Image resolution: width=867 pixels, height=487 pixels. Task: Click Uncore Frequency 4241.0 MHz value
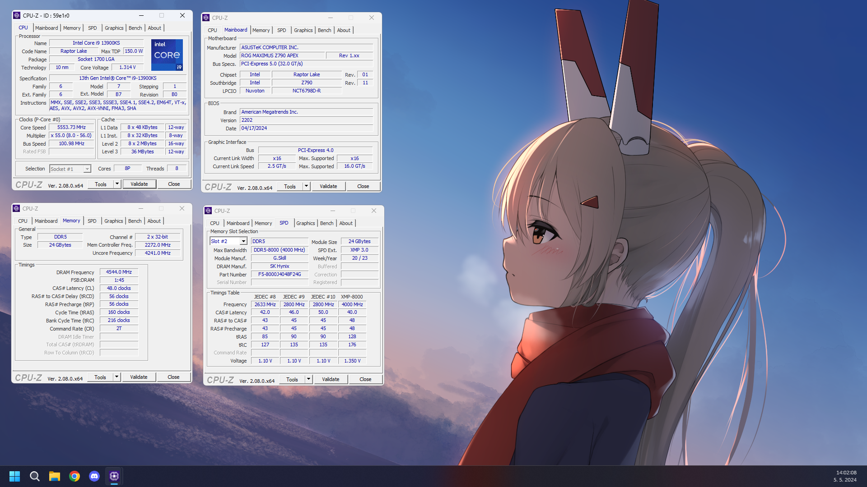coord(158,253)
